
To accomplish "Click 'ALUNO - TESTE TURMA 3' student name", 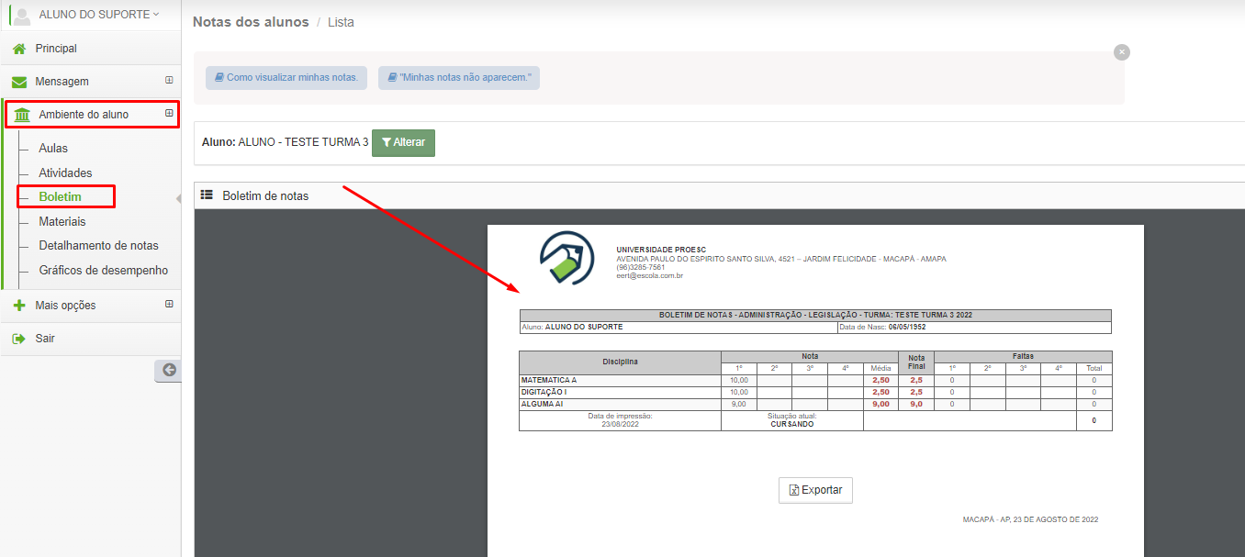I will pos(303,142).
